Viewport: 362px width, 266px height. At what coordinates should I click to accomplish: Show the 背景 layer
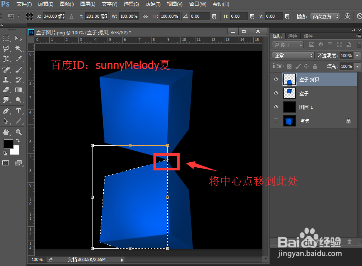click(x=276, y=121)
